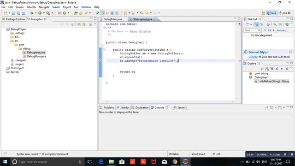The width and height of the screenshot is (295, 166).
Task: Click the Search flashlight toolbar icon
Action: click(x=86, y=13)
